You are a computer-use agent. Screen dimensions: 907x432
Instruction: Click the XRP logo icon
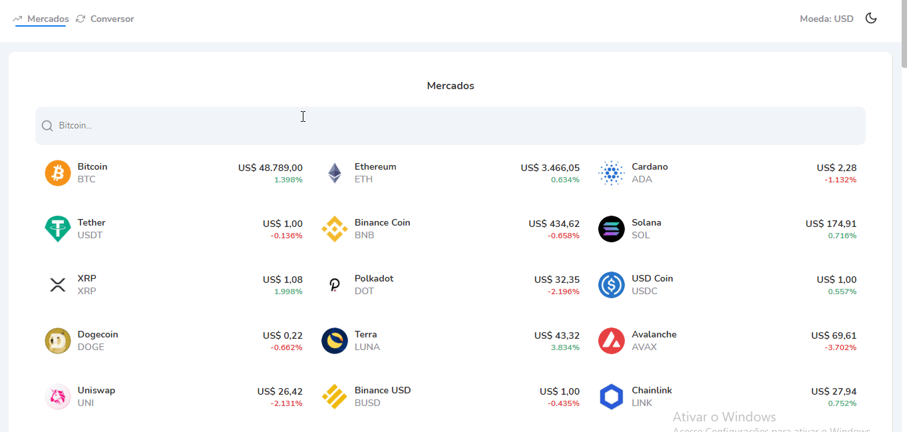point(58,285)
